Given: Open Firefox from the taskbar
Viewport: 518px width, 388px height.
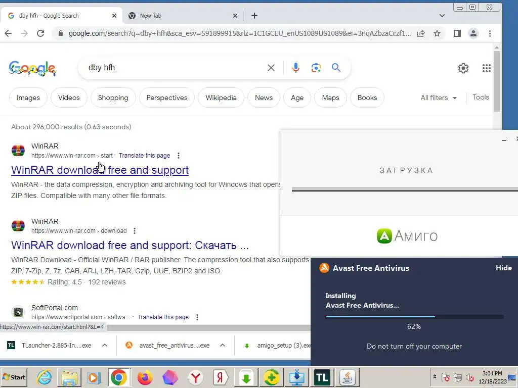Looking at the screenshot, I should (x=145, y=377).
